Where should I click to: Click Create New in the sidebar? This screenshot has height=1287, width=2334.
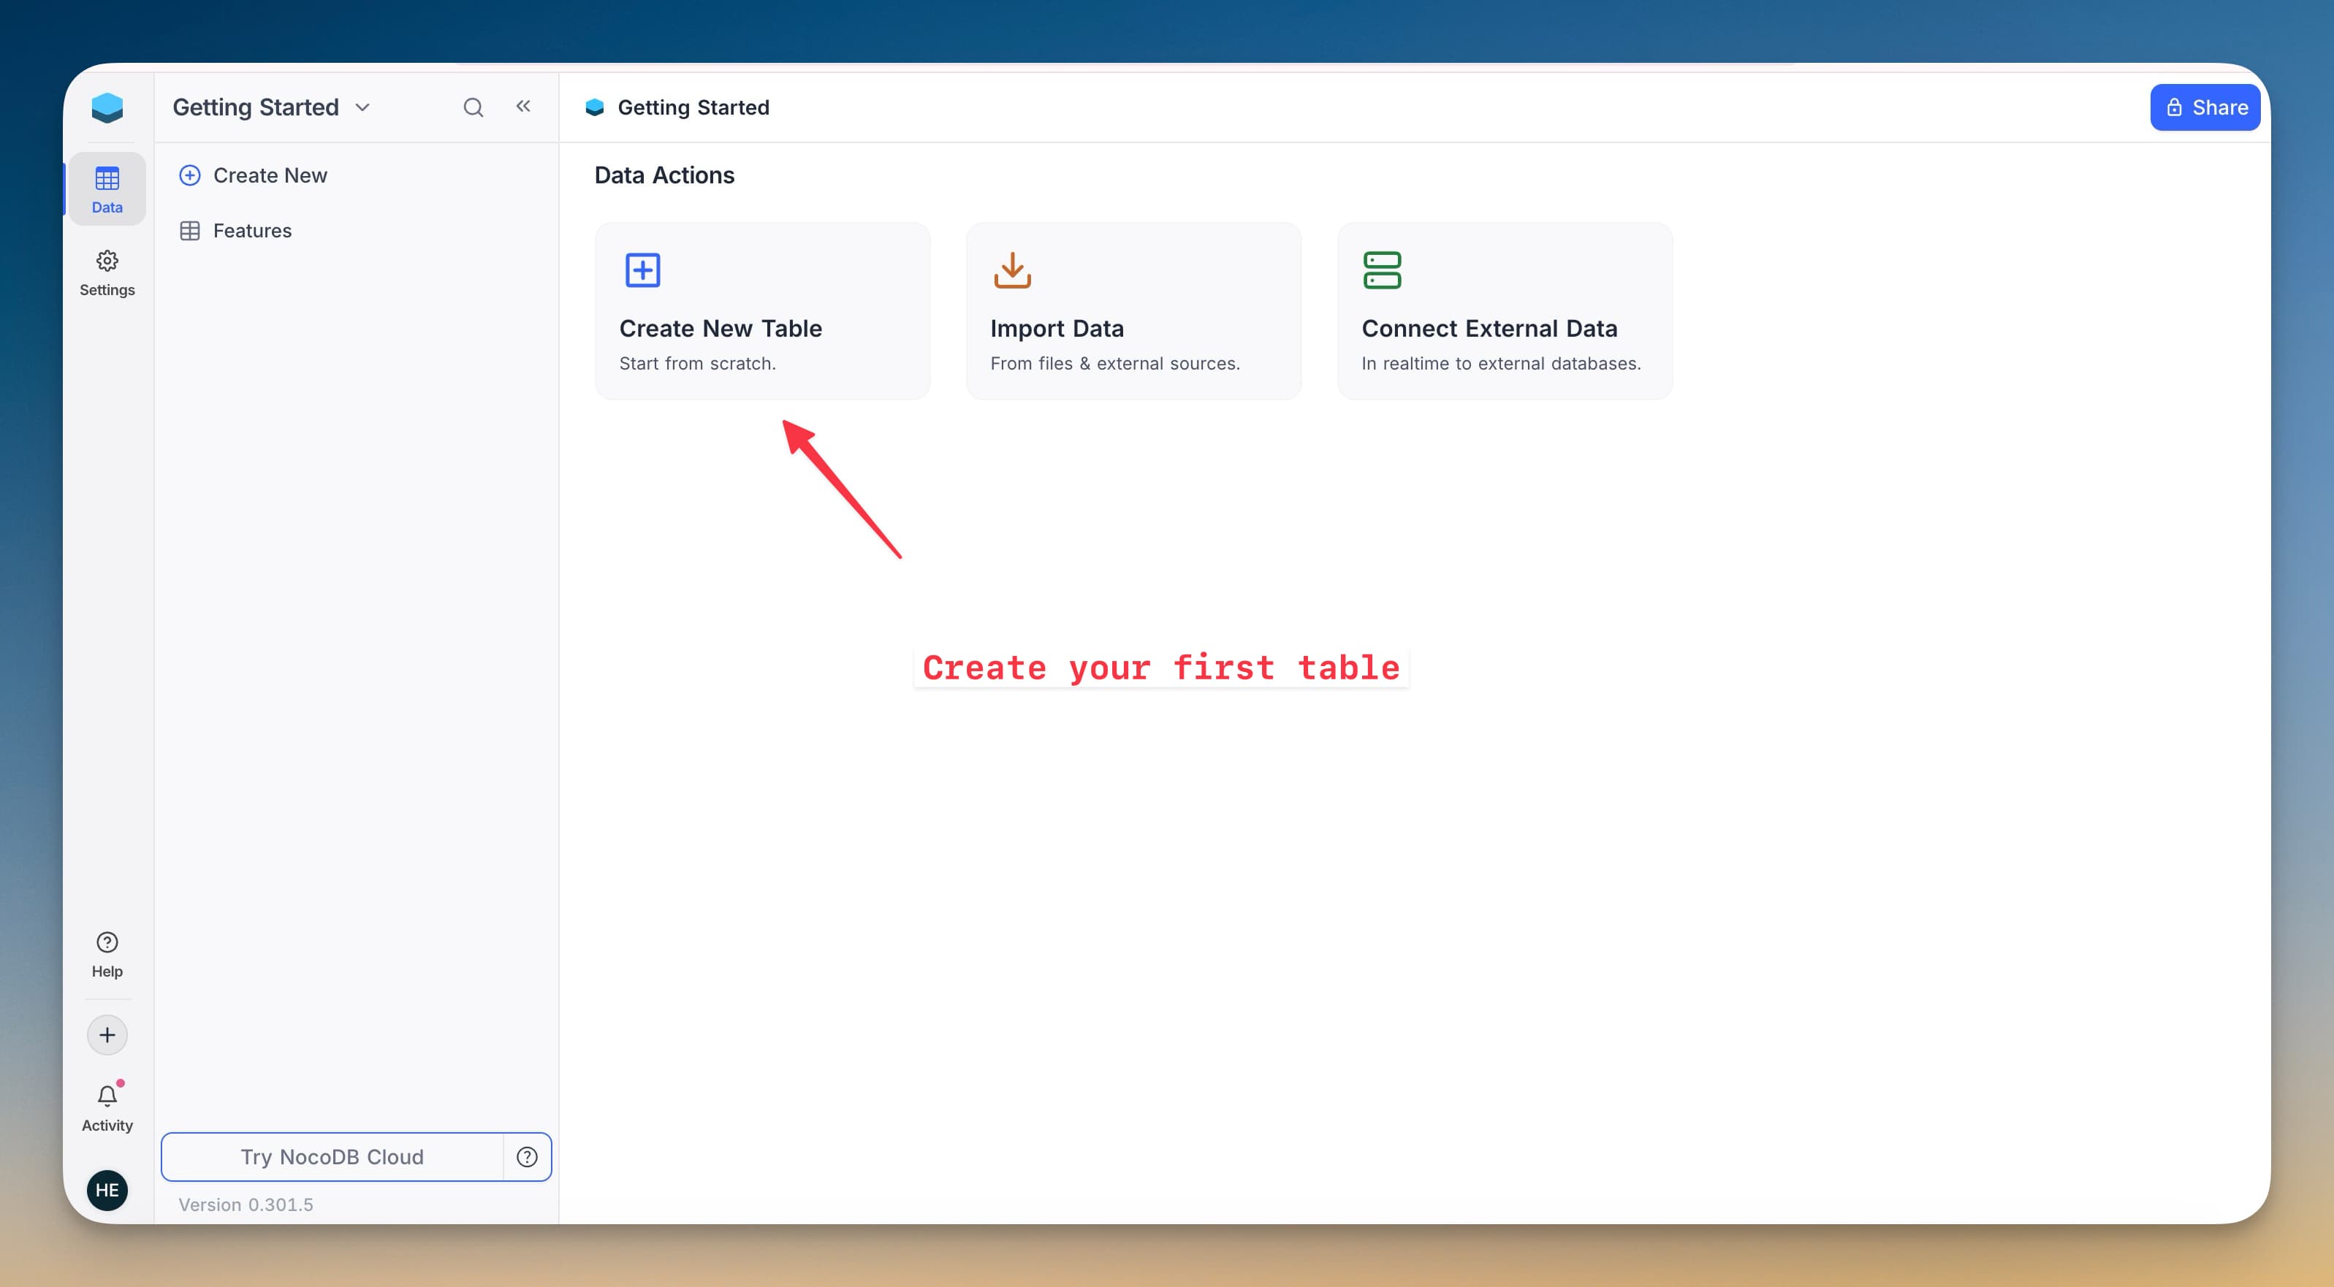[x=269, y=176]
